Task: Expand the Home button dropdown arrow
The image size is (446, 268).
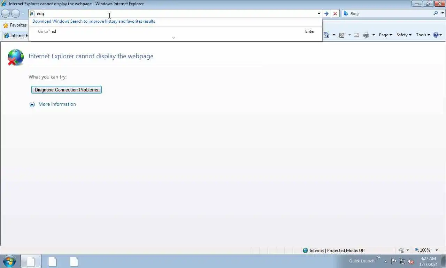Action: click(x=334, y=35)
